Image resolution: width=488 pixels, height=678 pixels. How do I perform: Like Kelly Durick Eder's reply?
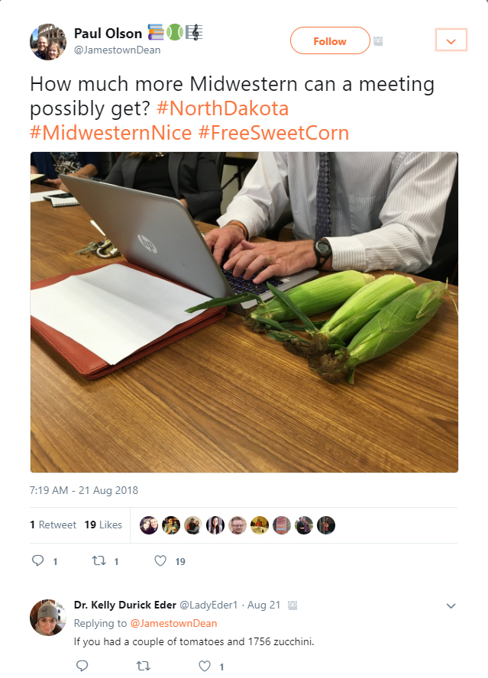pyautogui.click(x=205, y=666)
